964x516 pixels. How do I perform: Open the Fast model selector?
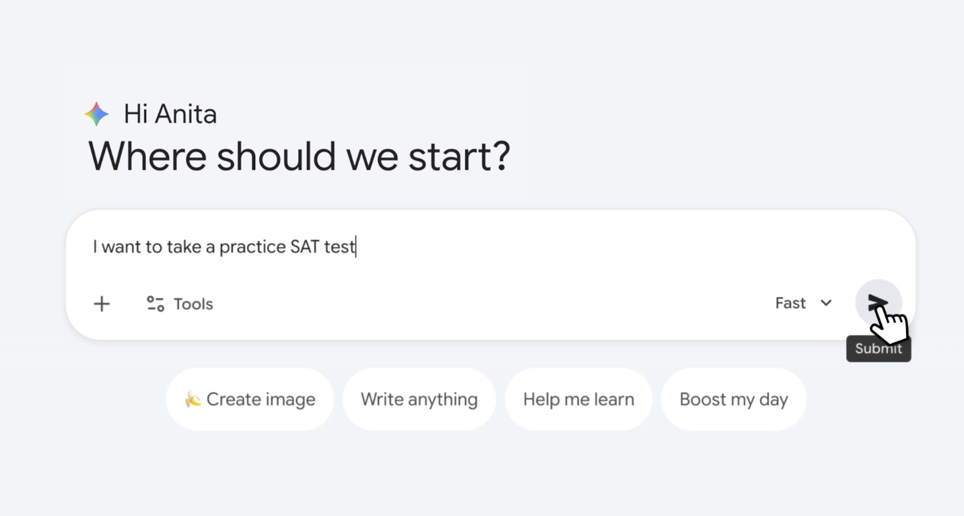[791, 303]
